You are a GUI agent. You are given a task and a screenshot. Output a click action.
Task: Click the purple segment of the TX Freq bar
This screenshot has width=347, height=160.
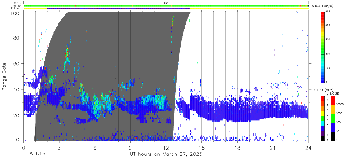pyautogui.click(x=119, y=8)
